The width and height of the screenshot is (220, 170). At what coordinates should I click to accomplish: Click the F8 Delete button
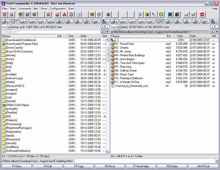(x=172, y=166)
